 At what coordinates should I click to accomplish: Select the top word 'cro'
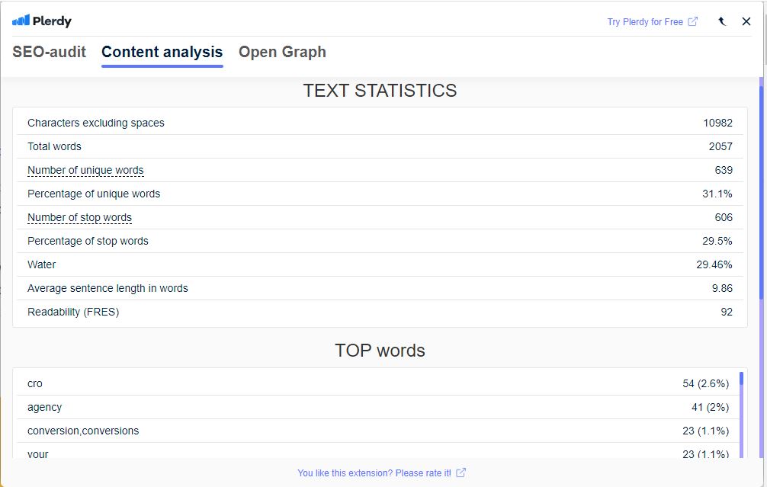tap(35, 384)
